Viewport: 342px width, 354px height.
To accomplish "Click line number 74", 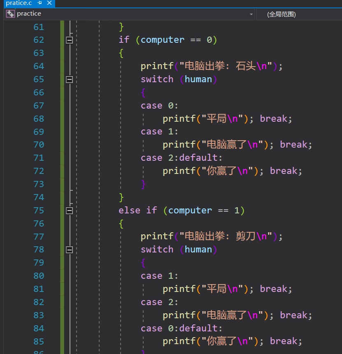I will [39, 197].
